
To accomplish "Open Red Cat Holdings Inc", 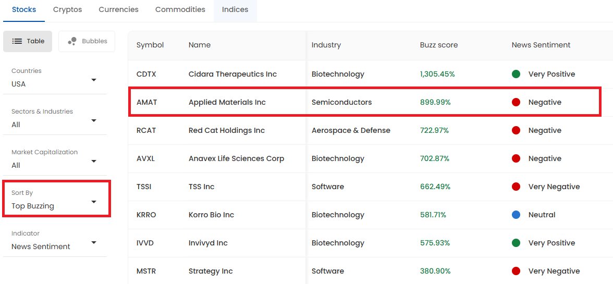I will point(227,130).
